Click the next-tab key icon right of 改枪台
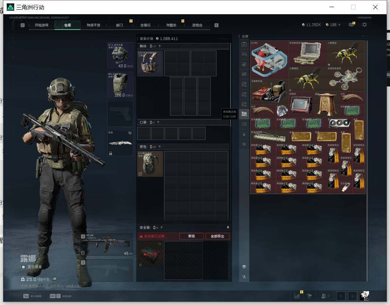This screenshot has width=390, height=305. click(216, 25)
